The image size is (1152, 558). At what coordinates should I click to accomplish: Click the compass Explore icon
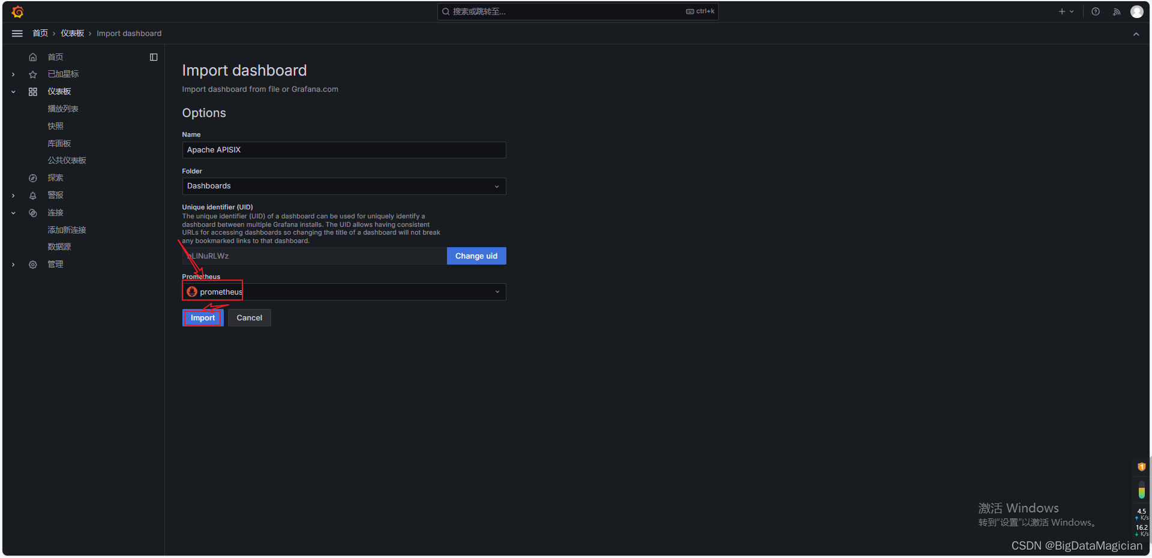click(x=33, y=178)
